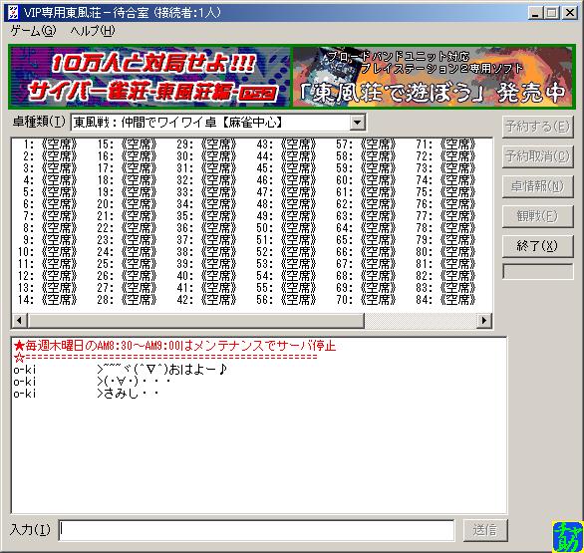Select table 77: 《空席》
This screenshot has width=584, height=553.
pyautogui.click(x=445, y=216)
